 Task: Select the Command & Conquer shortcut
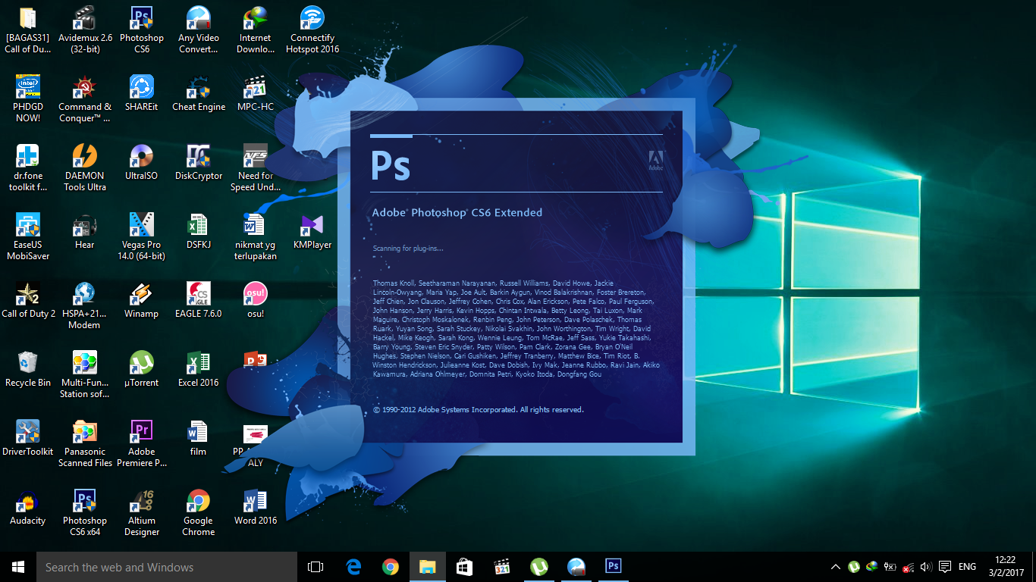pyautogui.click(x=85, y=99)
